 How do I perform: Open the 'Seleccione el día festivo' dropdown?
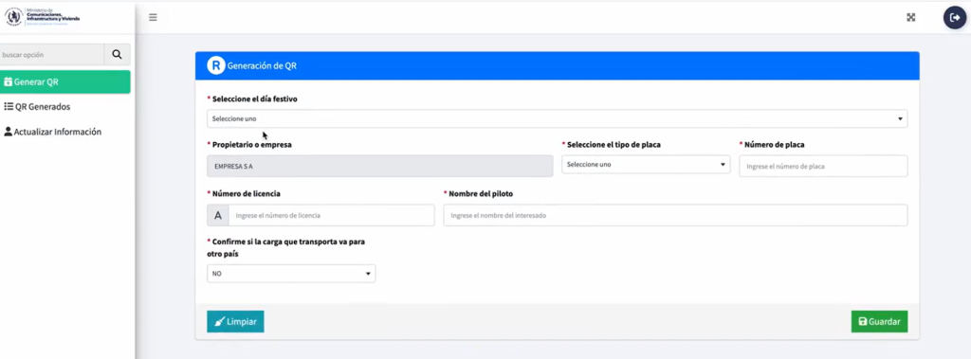pos(558,118)
